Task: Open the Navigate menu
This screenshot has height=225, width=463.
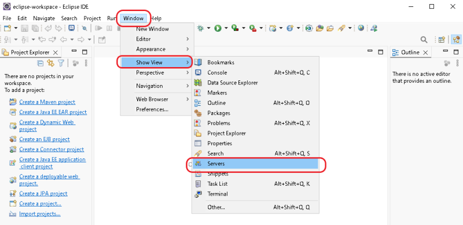Action: point(44,19)
